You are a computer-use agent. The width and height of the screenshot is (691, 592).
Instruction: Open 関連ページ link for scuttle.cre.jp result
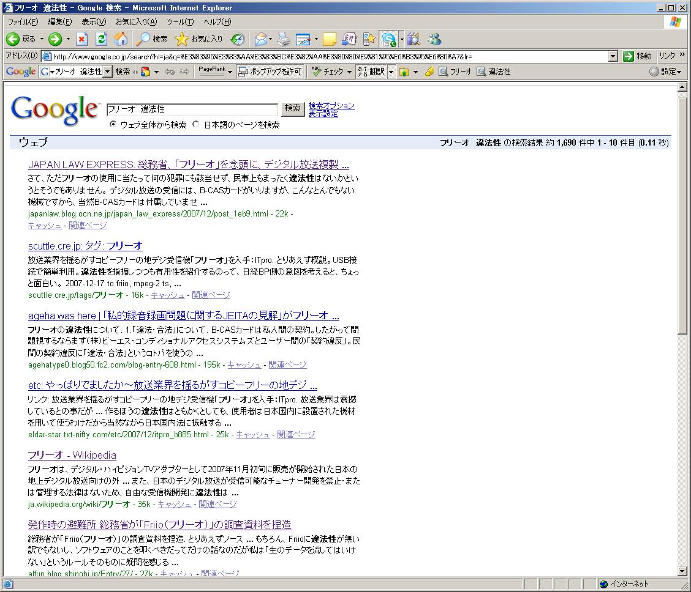tap(211, 295)
